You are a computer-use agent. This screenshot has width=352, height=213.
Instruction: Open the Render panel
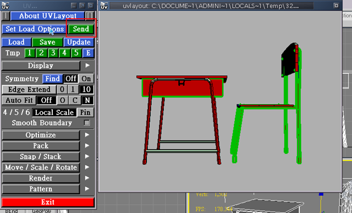point(41,178)
